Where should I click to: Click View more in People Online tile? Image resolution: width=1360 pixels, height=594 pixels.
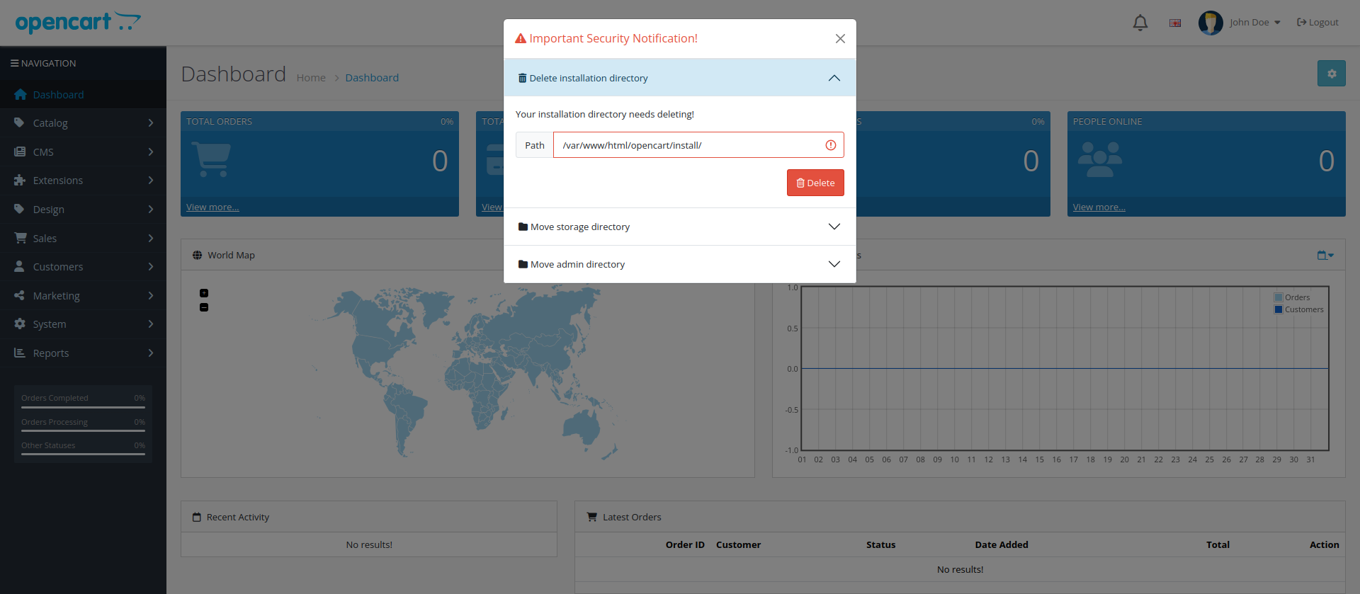point(1099,207)
